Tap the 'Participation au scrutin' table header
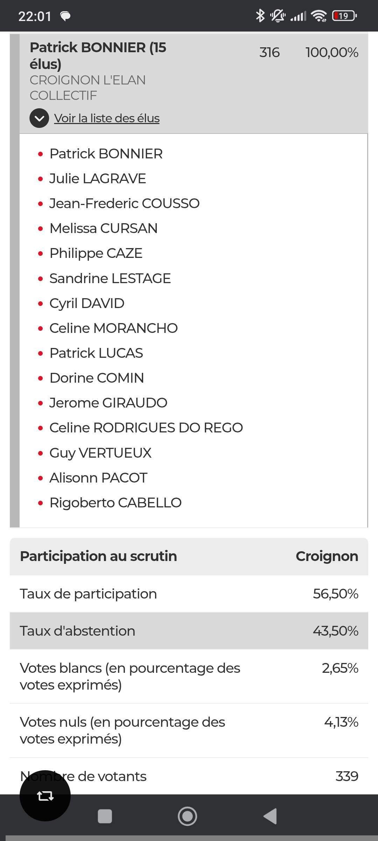378x841 pixels. click(189, 556)
